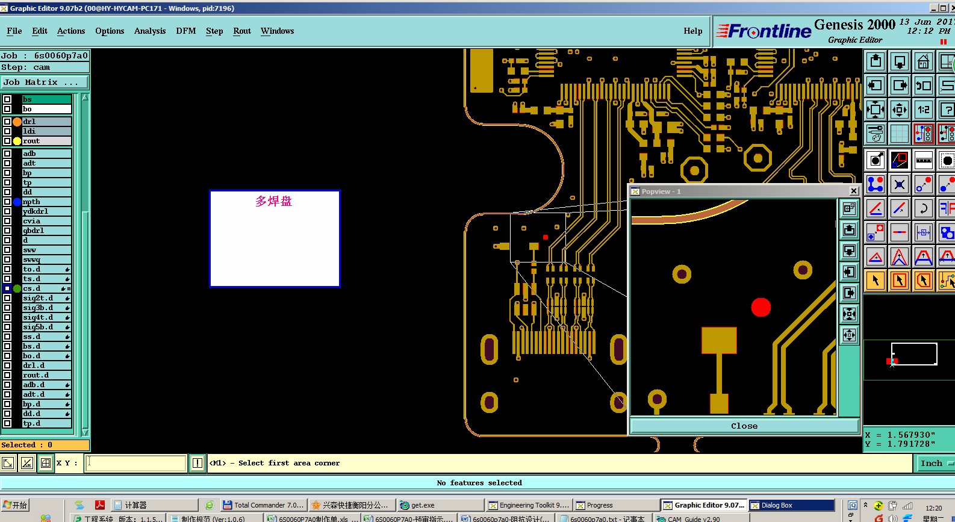Click the red snap control icon

click(x=924, y=134)
